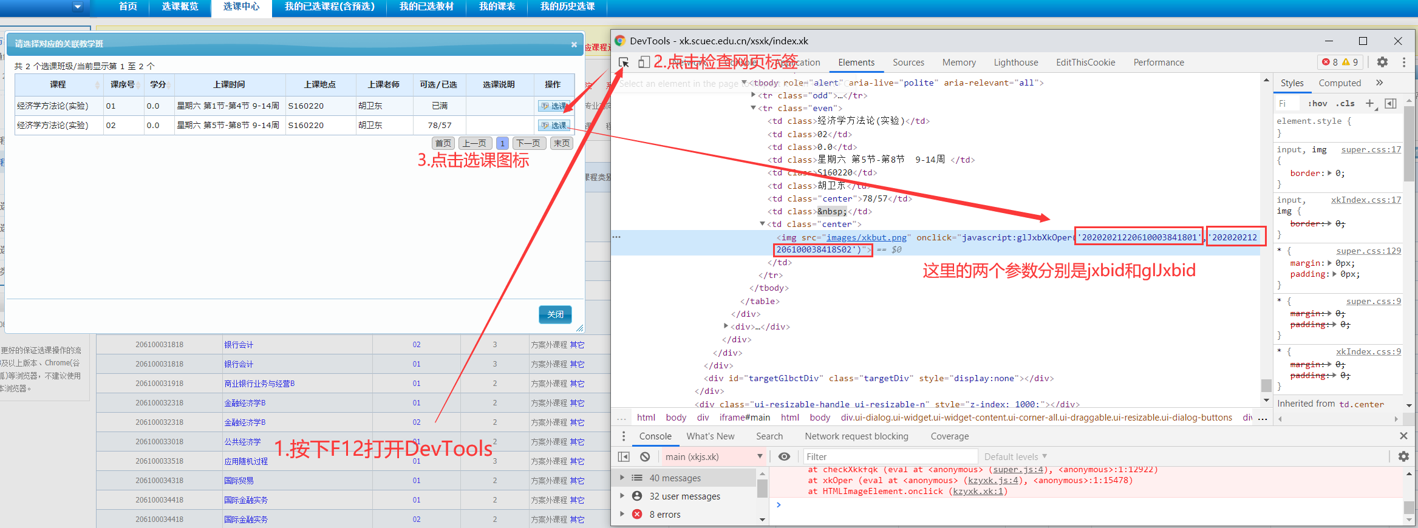Click the live expression eye icon

tap(784, 456)
